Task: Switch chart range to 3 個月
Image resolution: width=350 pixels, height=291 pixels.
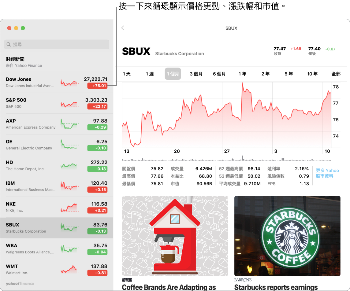Action: tap(196, 74)
